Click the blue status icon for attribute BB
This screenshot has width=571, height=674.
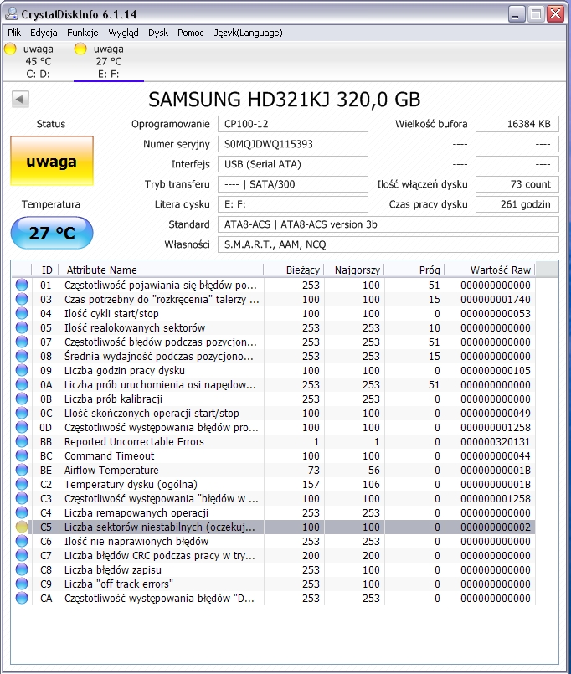point(22,441)
